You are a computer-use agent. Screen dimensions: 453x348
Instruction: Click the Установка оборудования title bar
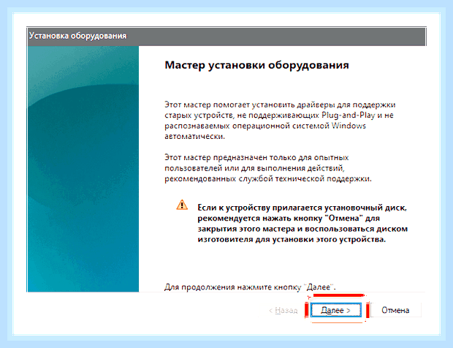[226, 36]
